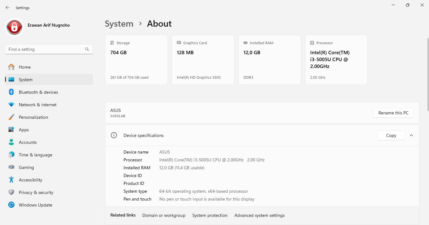This screenshot has height=225, width=429.
Task: Open Accounts settings page
Action: 49,142
